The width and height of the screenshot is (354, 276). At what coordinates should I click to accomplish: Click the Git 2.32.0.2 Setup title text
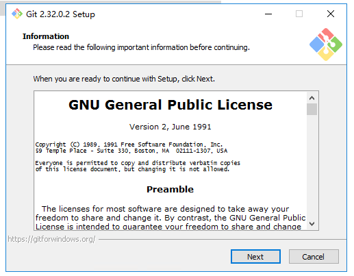pyautogui.click(x=60, y=14)
